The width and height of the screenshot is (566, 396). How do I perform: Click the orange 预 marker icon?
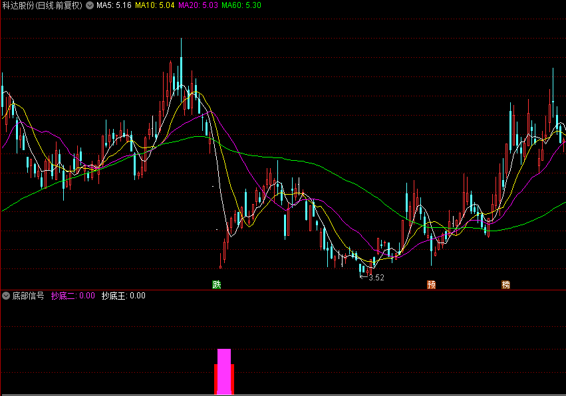(431, 284)
